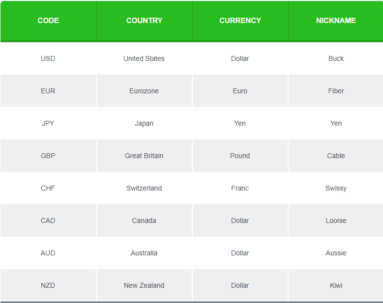Image resolution: width=383 pixels, height=303 pixels.
Task: Click the CURRENCY column header
Action: 240,21
